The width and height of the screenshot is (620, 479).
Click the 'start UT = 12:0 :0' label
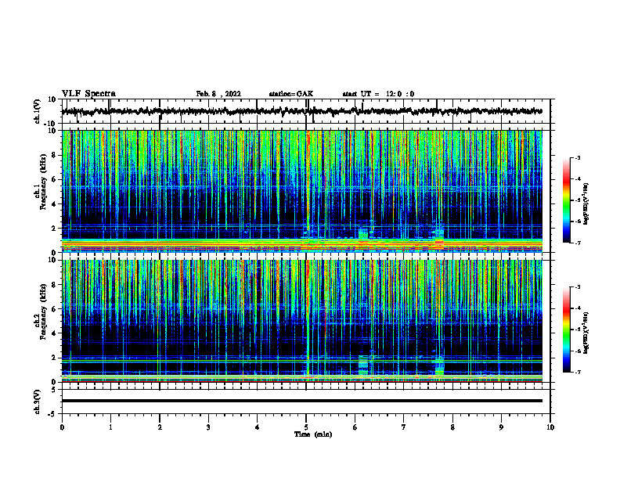click(x=378, y=94)
